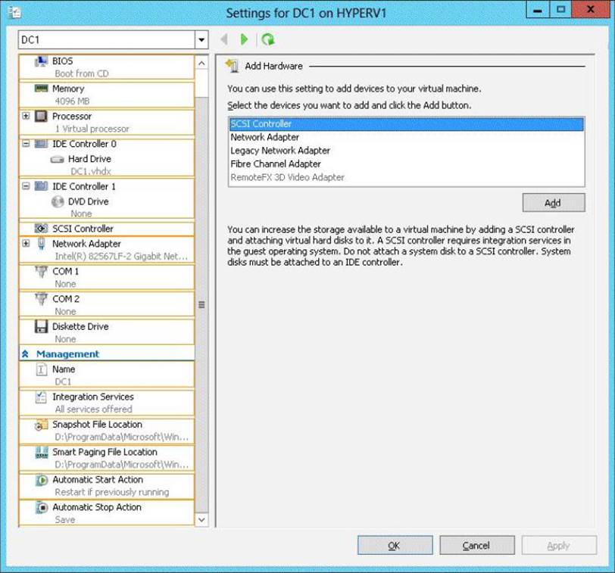The image size is (615, 573).
Task: Select Network Adapter in the device list
Action: (264, 138)
